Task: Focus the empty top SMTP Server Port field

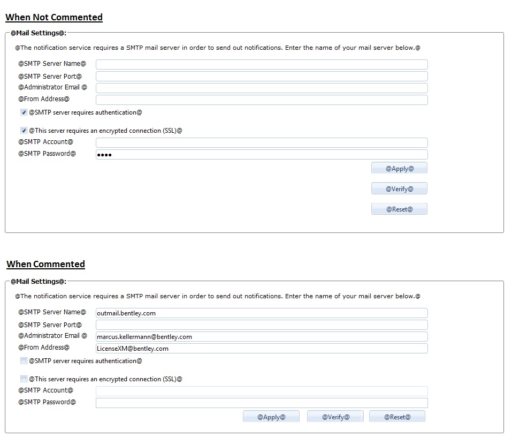Action: pos(262,77)
